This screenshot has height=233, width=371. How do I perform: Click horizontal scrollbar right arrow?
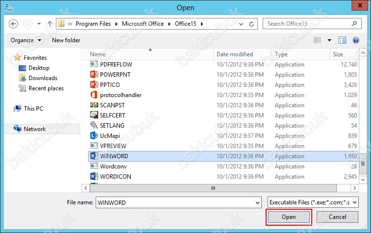(354, 188)
